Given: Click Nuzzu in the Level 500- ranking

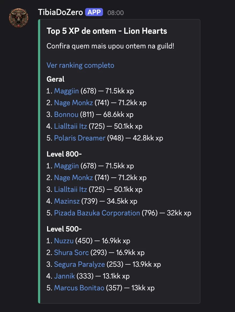Looking at the screenshot, I should click(64, 241).
